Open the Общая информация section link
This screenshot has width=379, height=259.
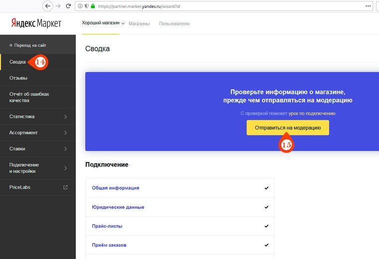(116, 188)
